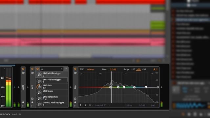
Task: Add a device between RIFT and EQ+
Action: (x=71, y=87)
